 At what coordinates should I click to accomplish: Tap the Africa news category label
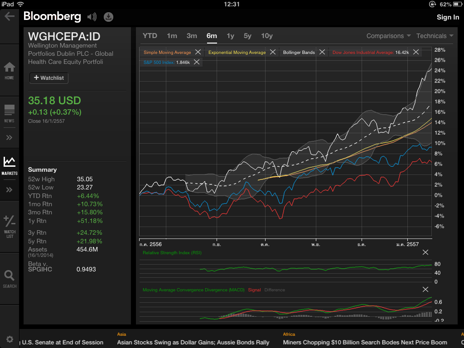click(x=289, y=334)
